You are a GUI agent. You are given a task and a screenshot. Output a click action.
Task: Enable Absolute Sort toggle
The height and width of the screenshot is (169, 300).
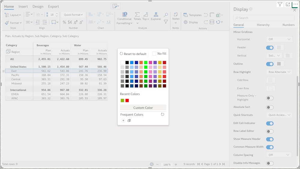click(x=270, y=107)
